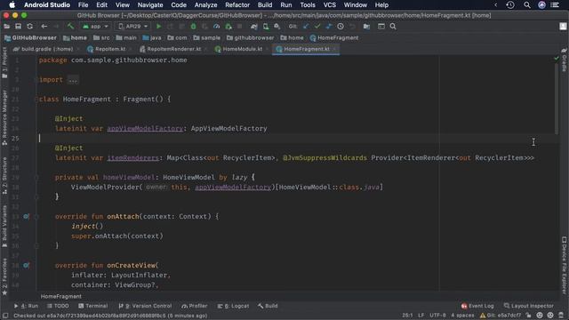The height and width of the screenshot is (320, 569).
Task: Open the Terminal tool window
Action: tap(92, 306)
